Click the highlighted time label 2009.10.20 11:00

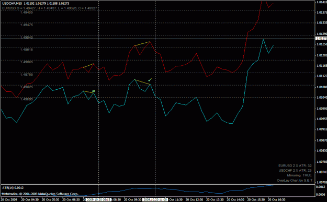point(155,200)
